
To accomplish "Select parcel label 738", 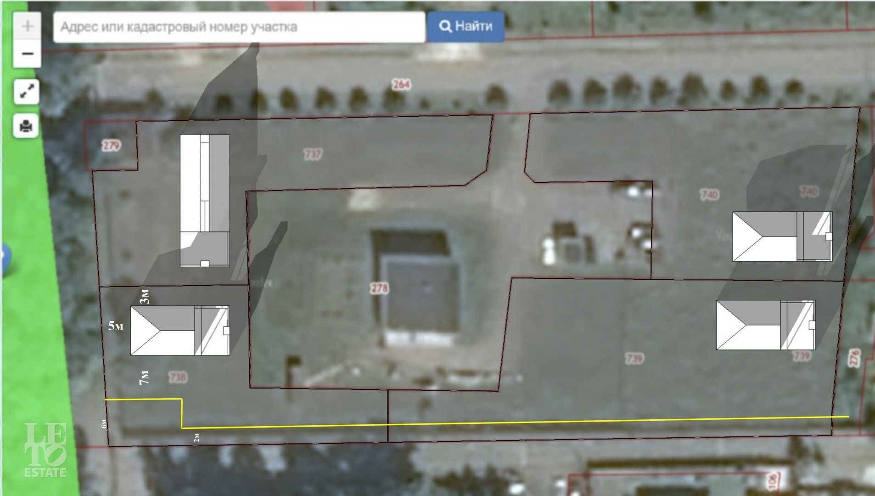I will pos(178,377).
